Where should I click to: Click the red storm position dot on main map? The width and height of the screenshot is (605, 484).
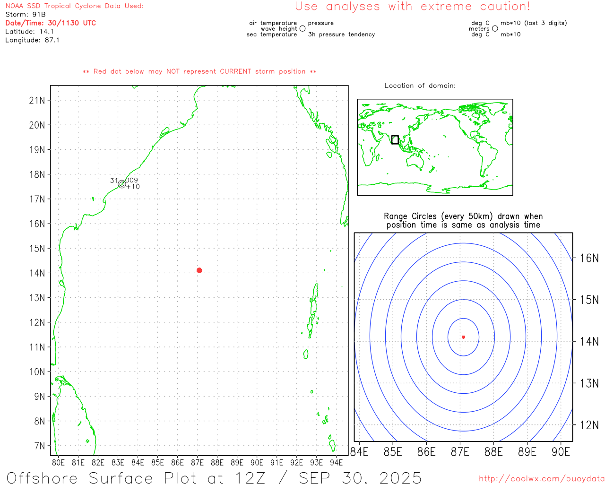click(x=199, y=270)
